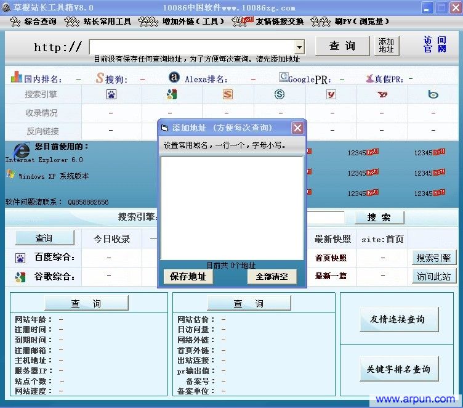Click the Yahoo icon in search engine row
The width and height of the screenshot is (463, 408).
[382, 94]
